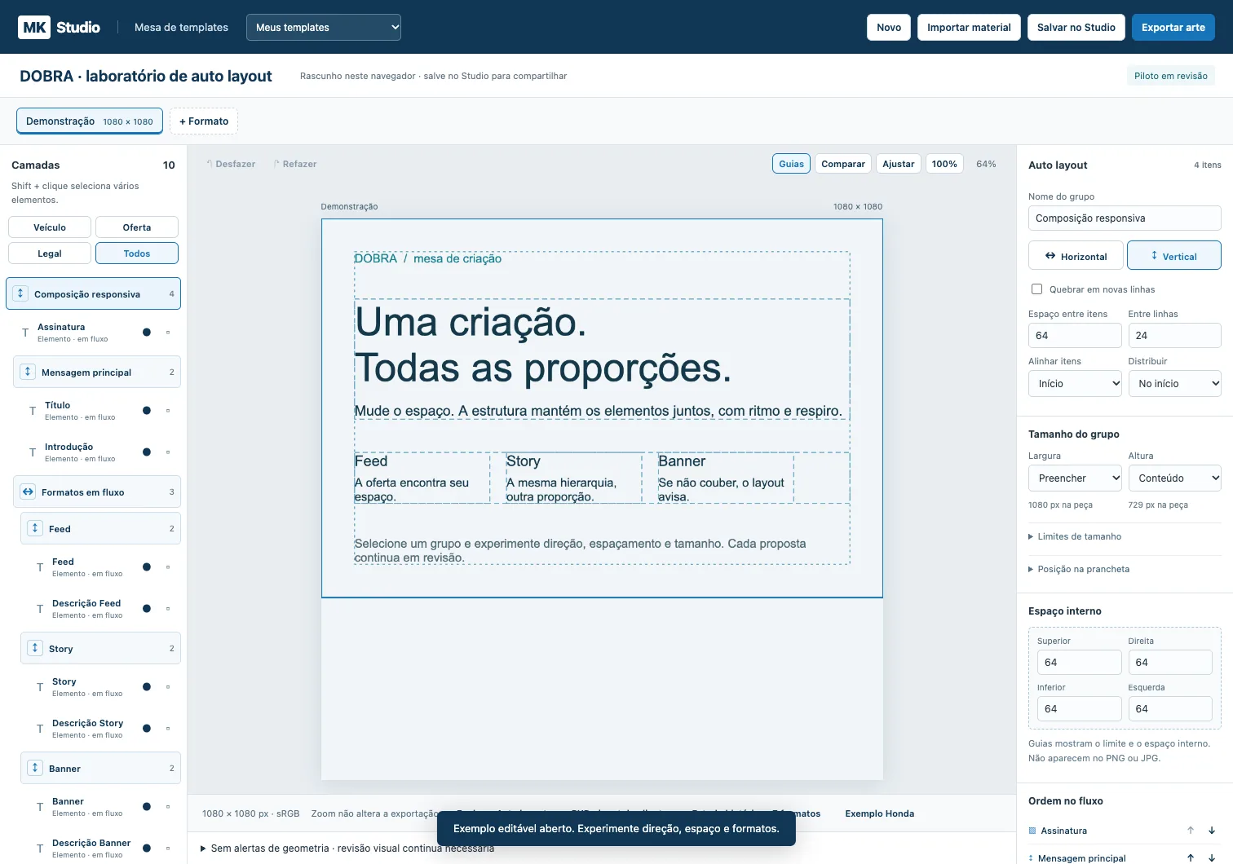
Task: Click the text icon of the Assinatura layer
Action: [25, 333]
